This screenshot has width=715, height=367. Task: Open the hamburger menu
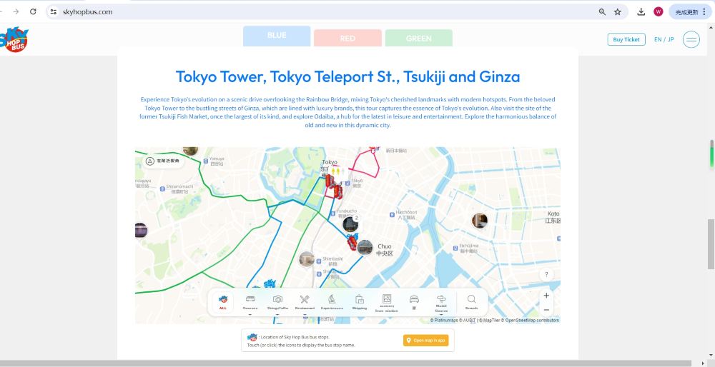pyautogui.click(x=691, y=39)
